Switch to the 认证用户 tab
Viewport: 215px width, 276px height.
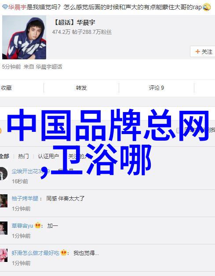[48, 156]
